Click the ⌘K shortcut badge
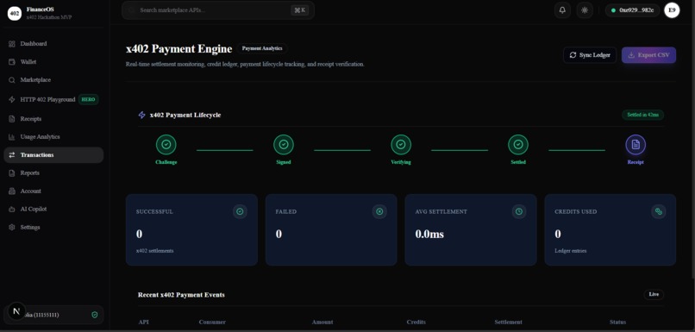695x332 pixels. pyautogui.click(x=299, y=10)
